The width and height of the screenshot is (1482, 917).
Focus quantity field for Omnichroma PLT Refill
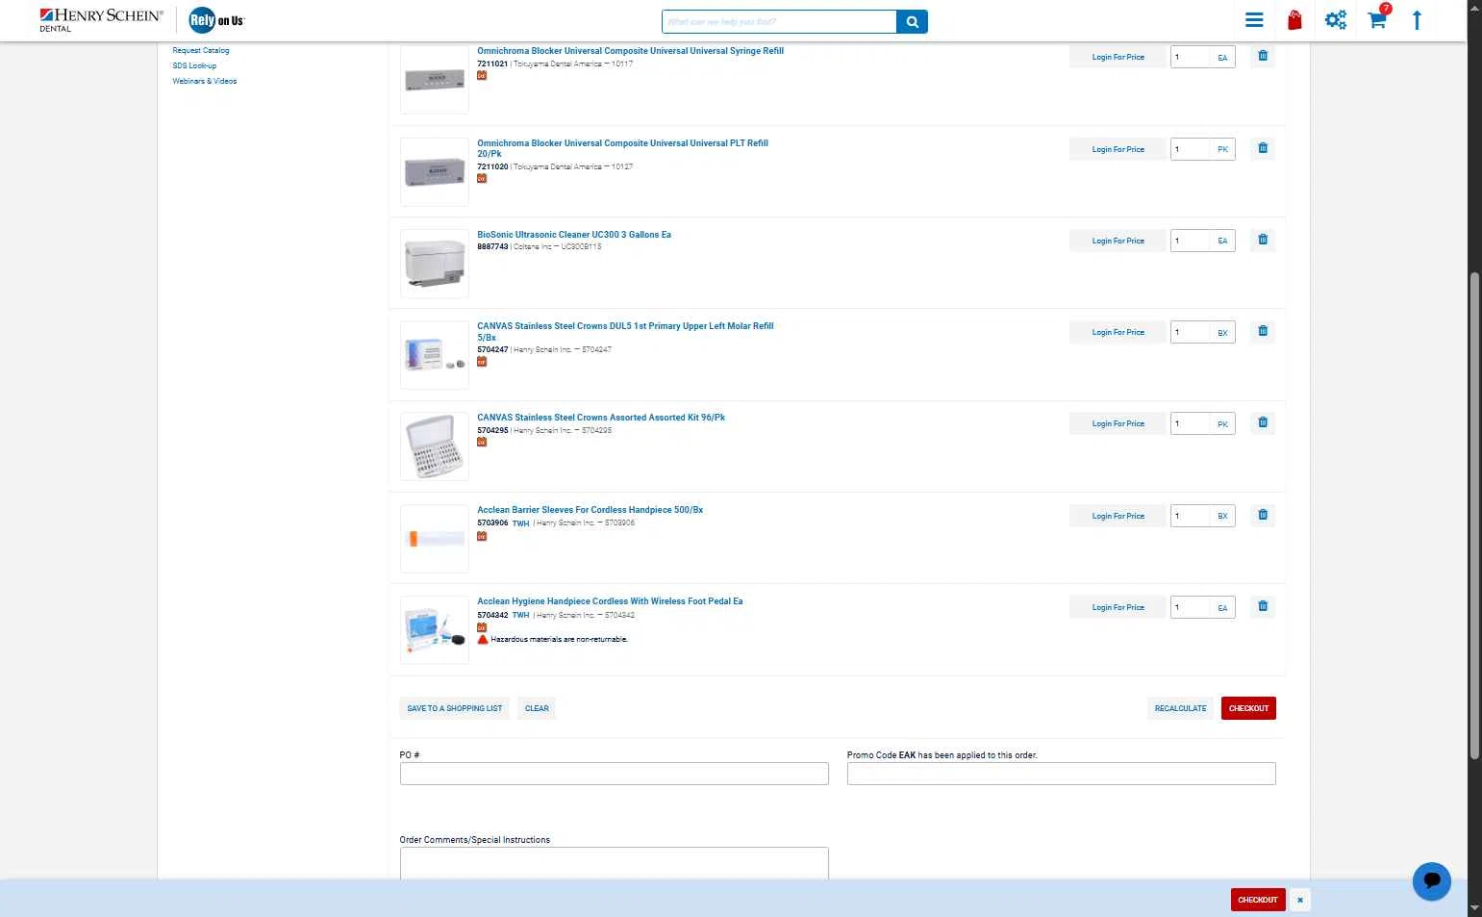[x=1191, y=149]
